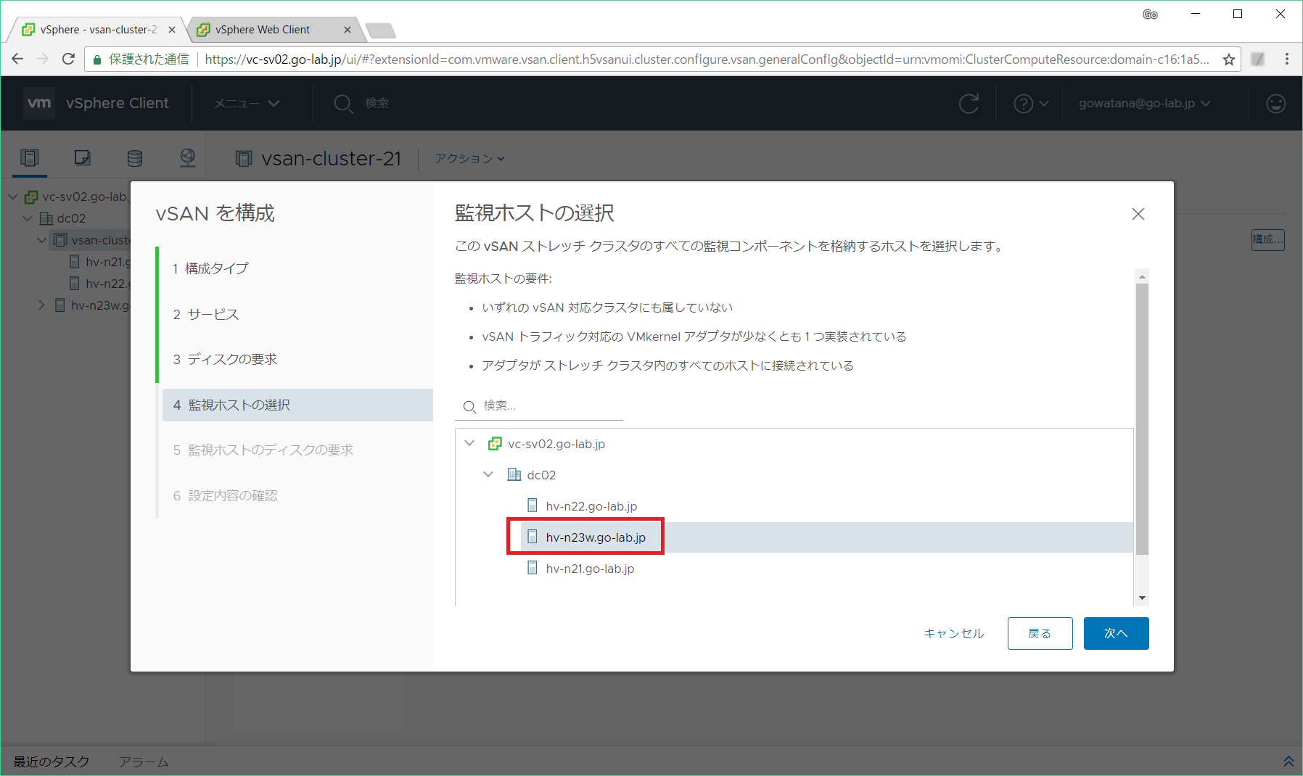The width and height of the screenshot is (1303, 776).
Task: Click the 戻る (Back) button
Action: point(1040,633)
